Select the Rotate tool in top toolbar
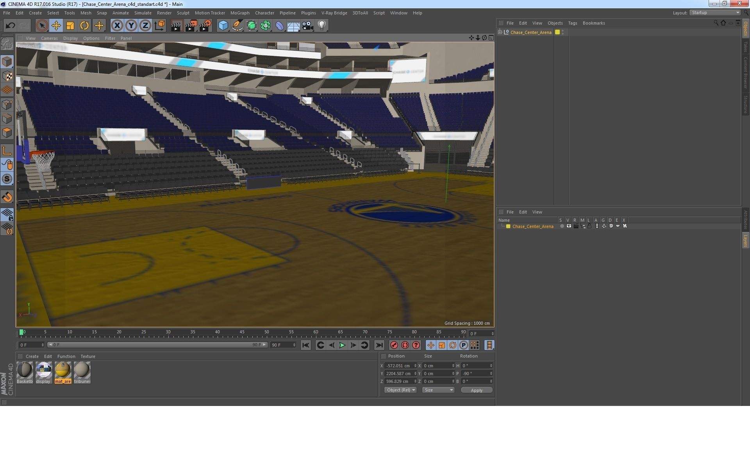Screen dimensions: 750x452 point(84,26)
